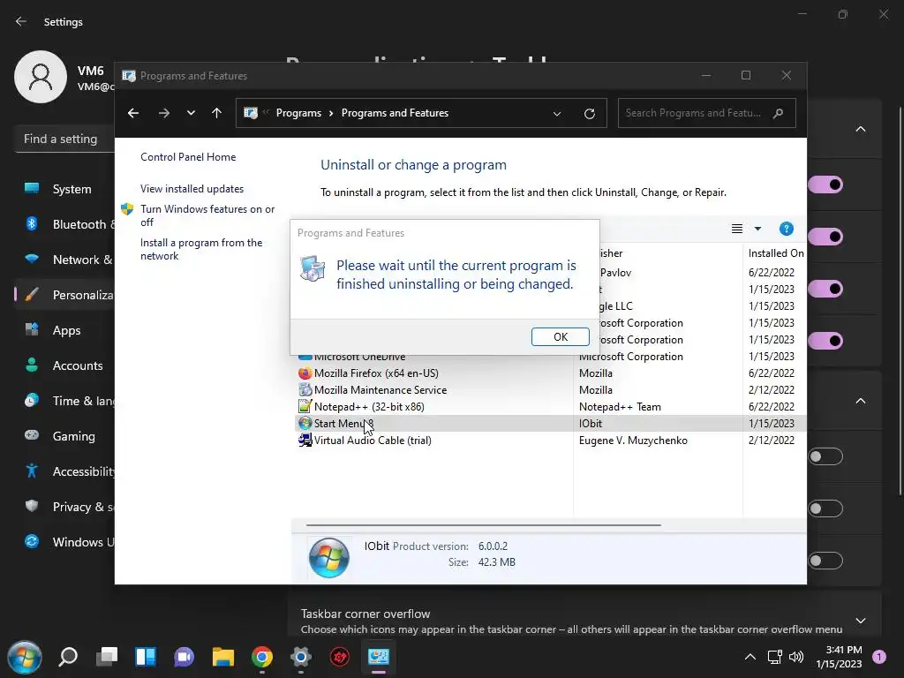
Task: Select Mozilla Maintenance Service entry
Action: [551, 389]
